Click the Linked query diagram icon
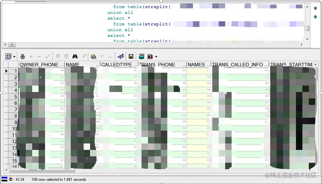The image size is (322, 184). (x=121, y=56)
